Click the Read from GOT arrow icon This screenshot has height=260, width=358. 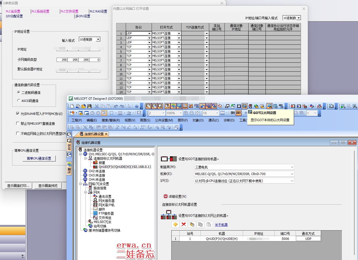point(299,106)
